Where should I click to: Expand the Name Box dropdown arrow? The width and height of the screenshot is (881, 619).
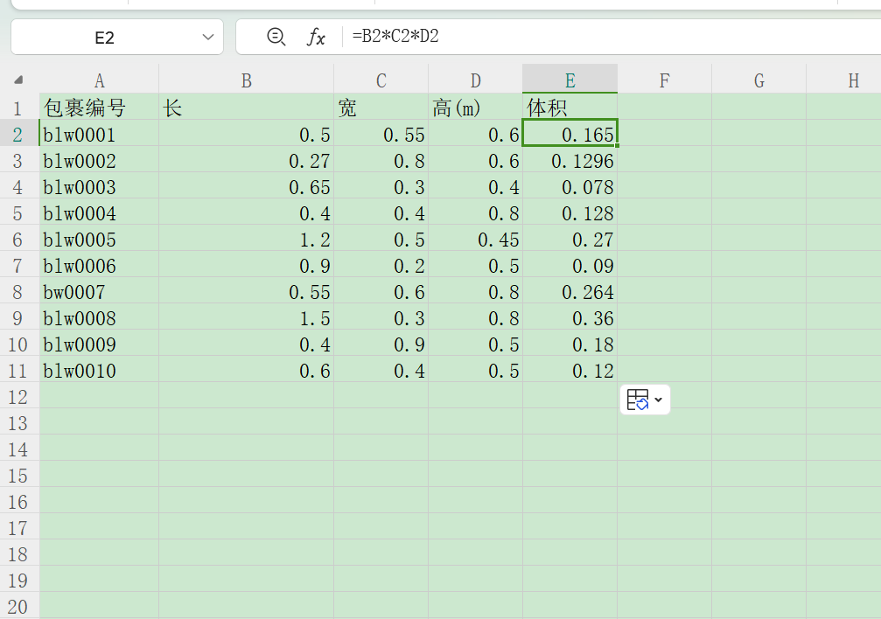pos(208,37)
